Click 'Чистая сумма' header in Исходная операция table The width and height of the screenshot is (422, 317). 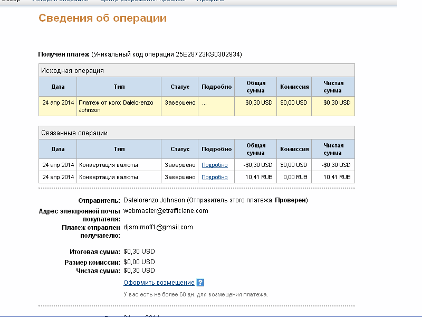[333, 87]
